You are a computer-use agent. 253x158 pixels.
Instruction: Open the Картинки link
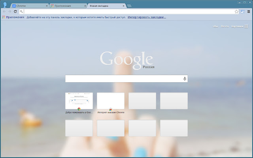pyautogui.click(x=237, y=26)
